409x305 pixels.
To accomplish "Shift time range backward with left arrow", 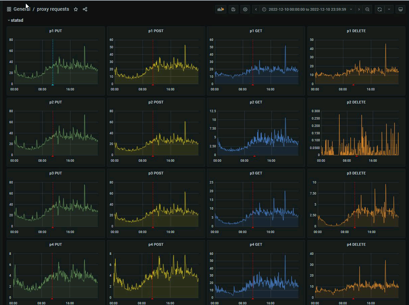I will (256, 9).
